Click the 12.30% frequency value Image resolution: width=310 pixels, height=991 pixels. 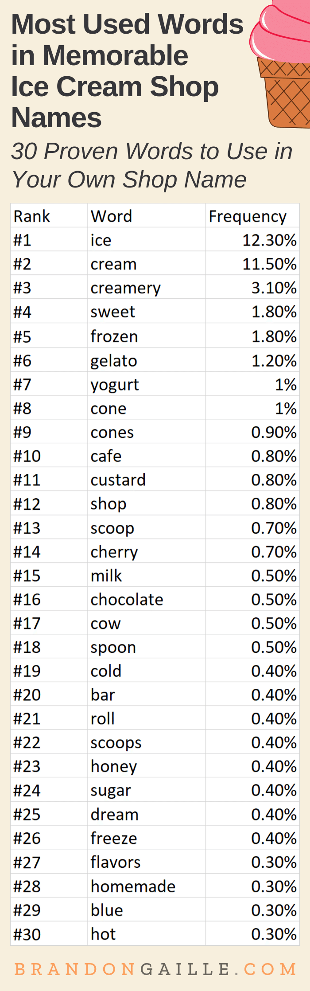269,240
